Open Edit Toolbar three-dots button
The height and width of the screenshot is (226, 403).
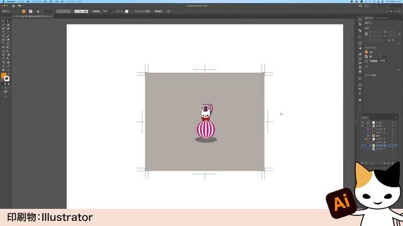(6, 97)
